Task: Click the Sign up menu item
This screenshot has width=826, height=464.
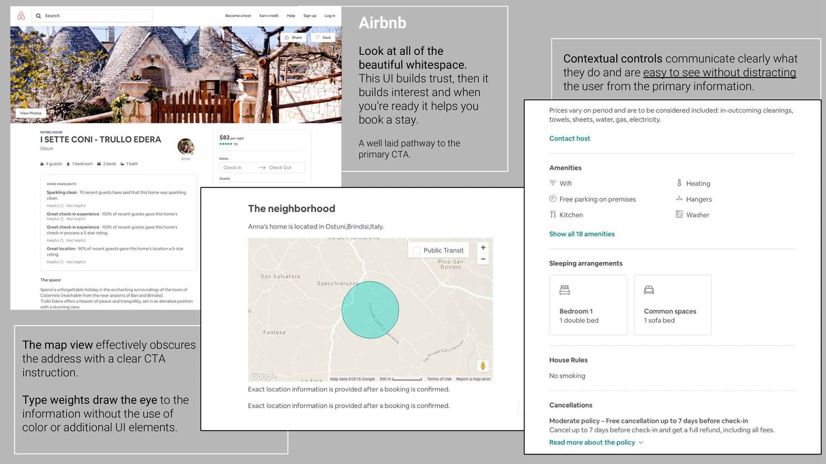Action: coord(310,16)
